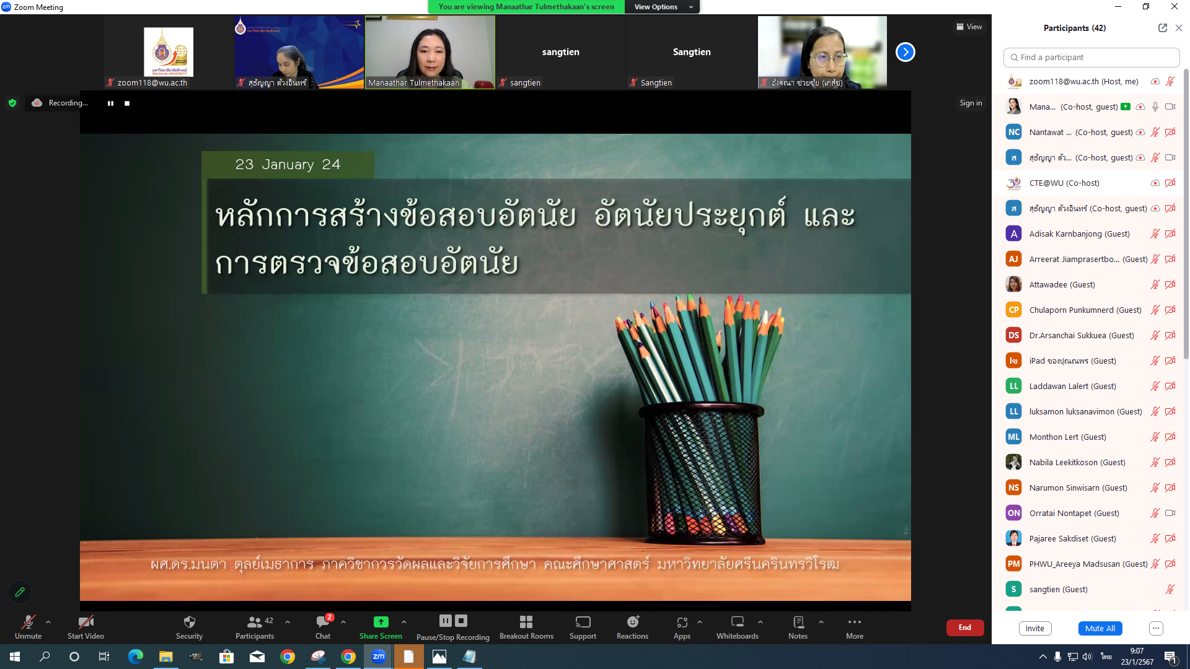Click the Invite button

1034,628
